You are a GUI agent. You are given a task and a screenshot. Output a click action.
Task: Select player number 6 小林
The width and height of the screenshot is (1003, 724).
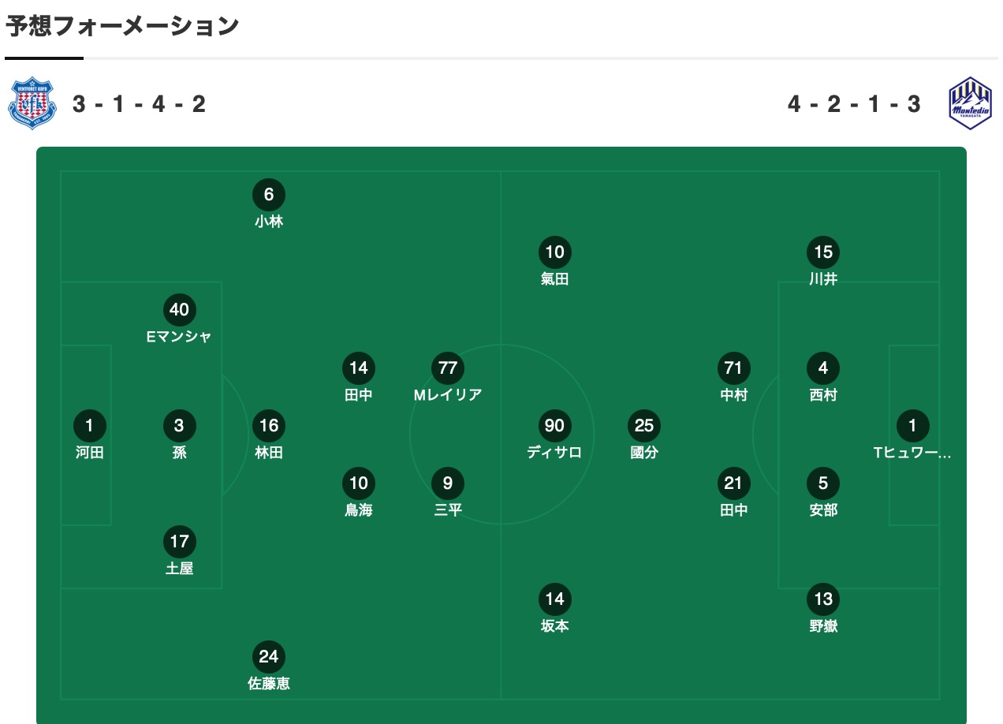269,204
